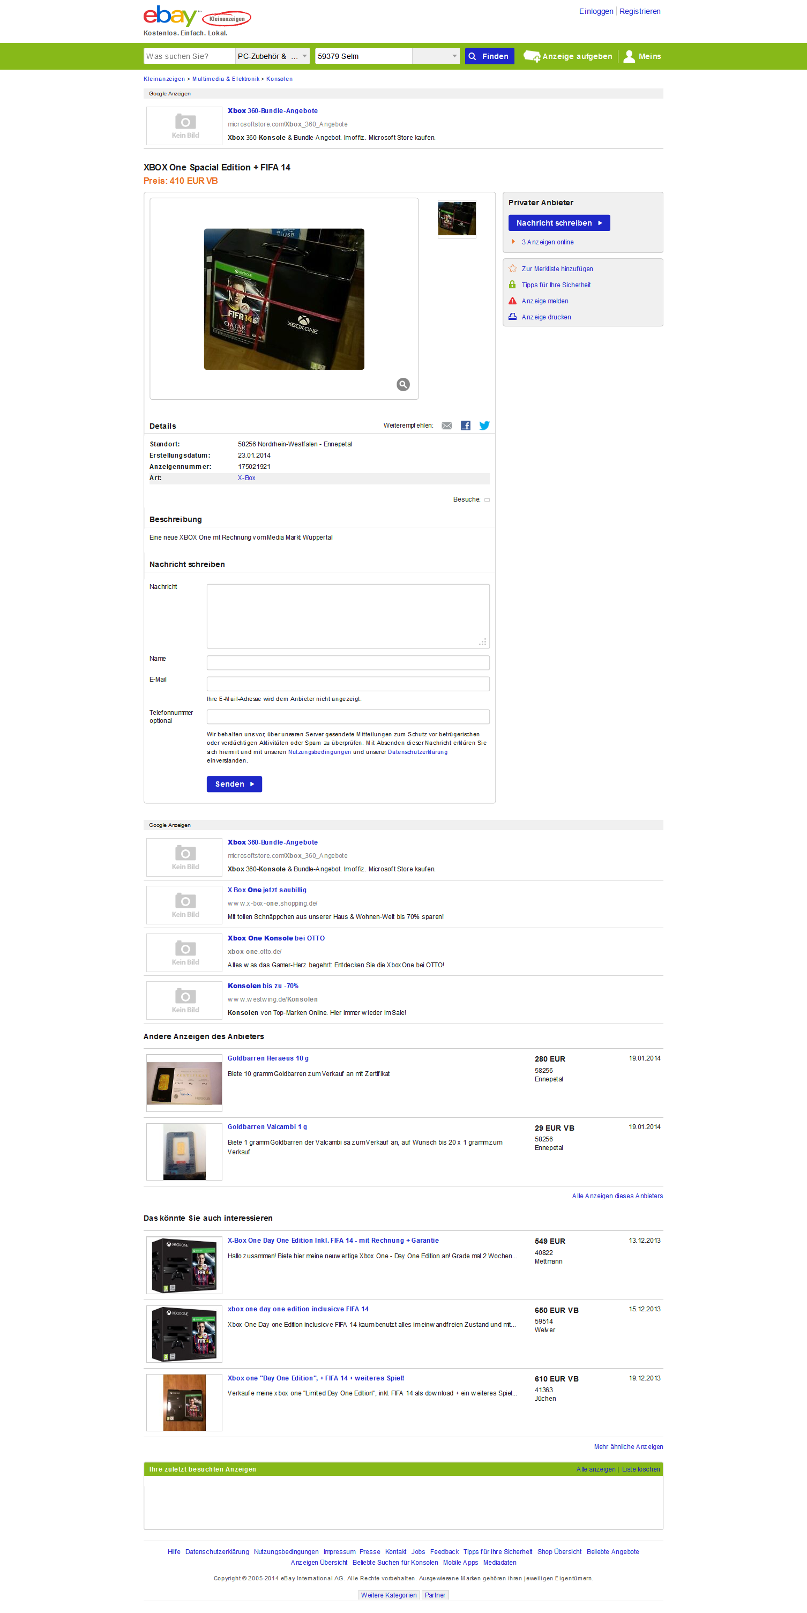The image size is (807, 1613).
Task: Open Xbox one Day One Edition weiteres Spiel listing
Action: (316, 1378)
